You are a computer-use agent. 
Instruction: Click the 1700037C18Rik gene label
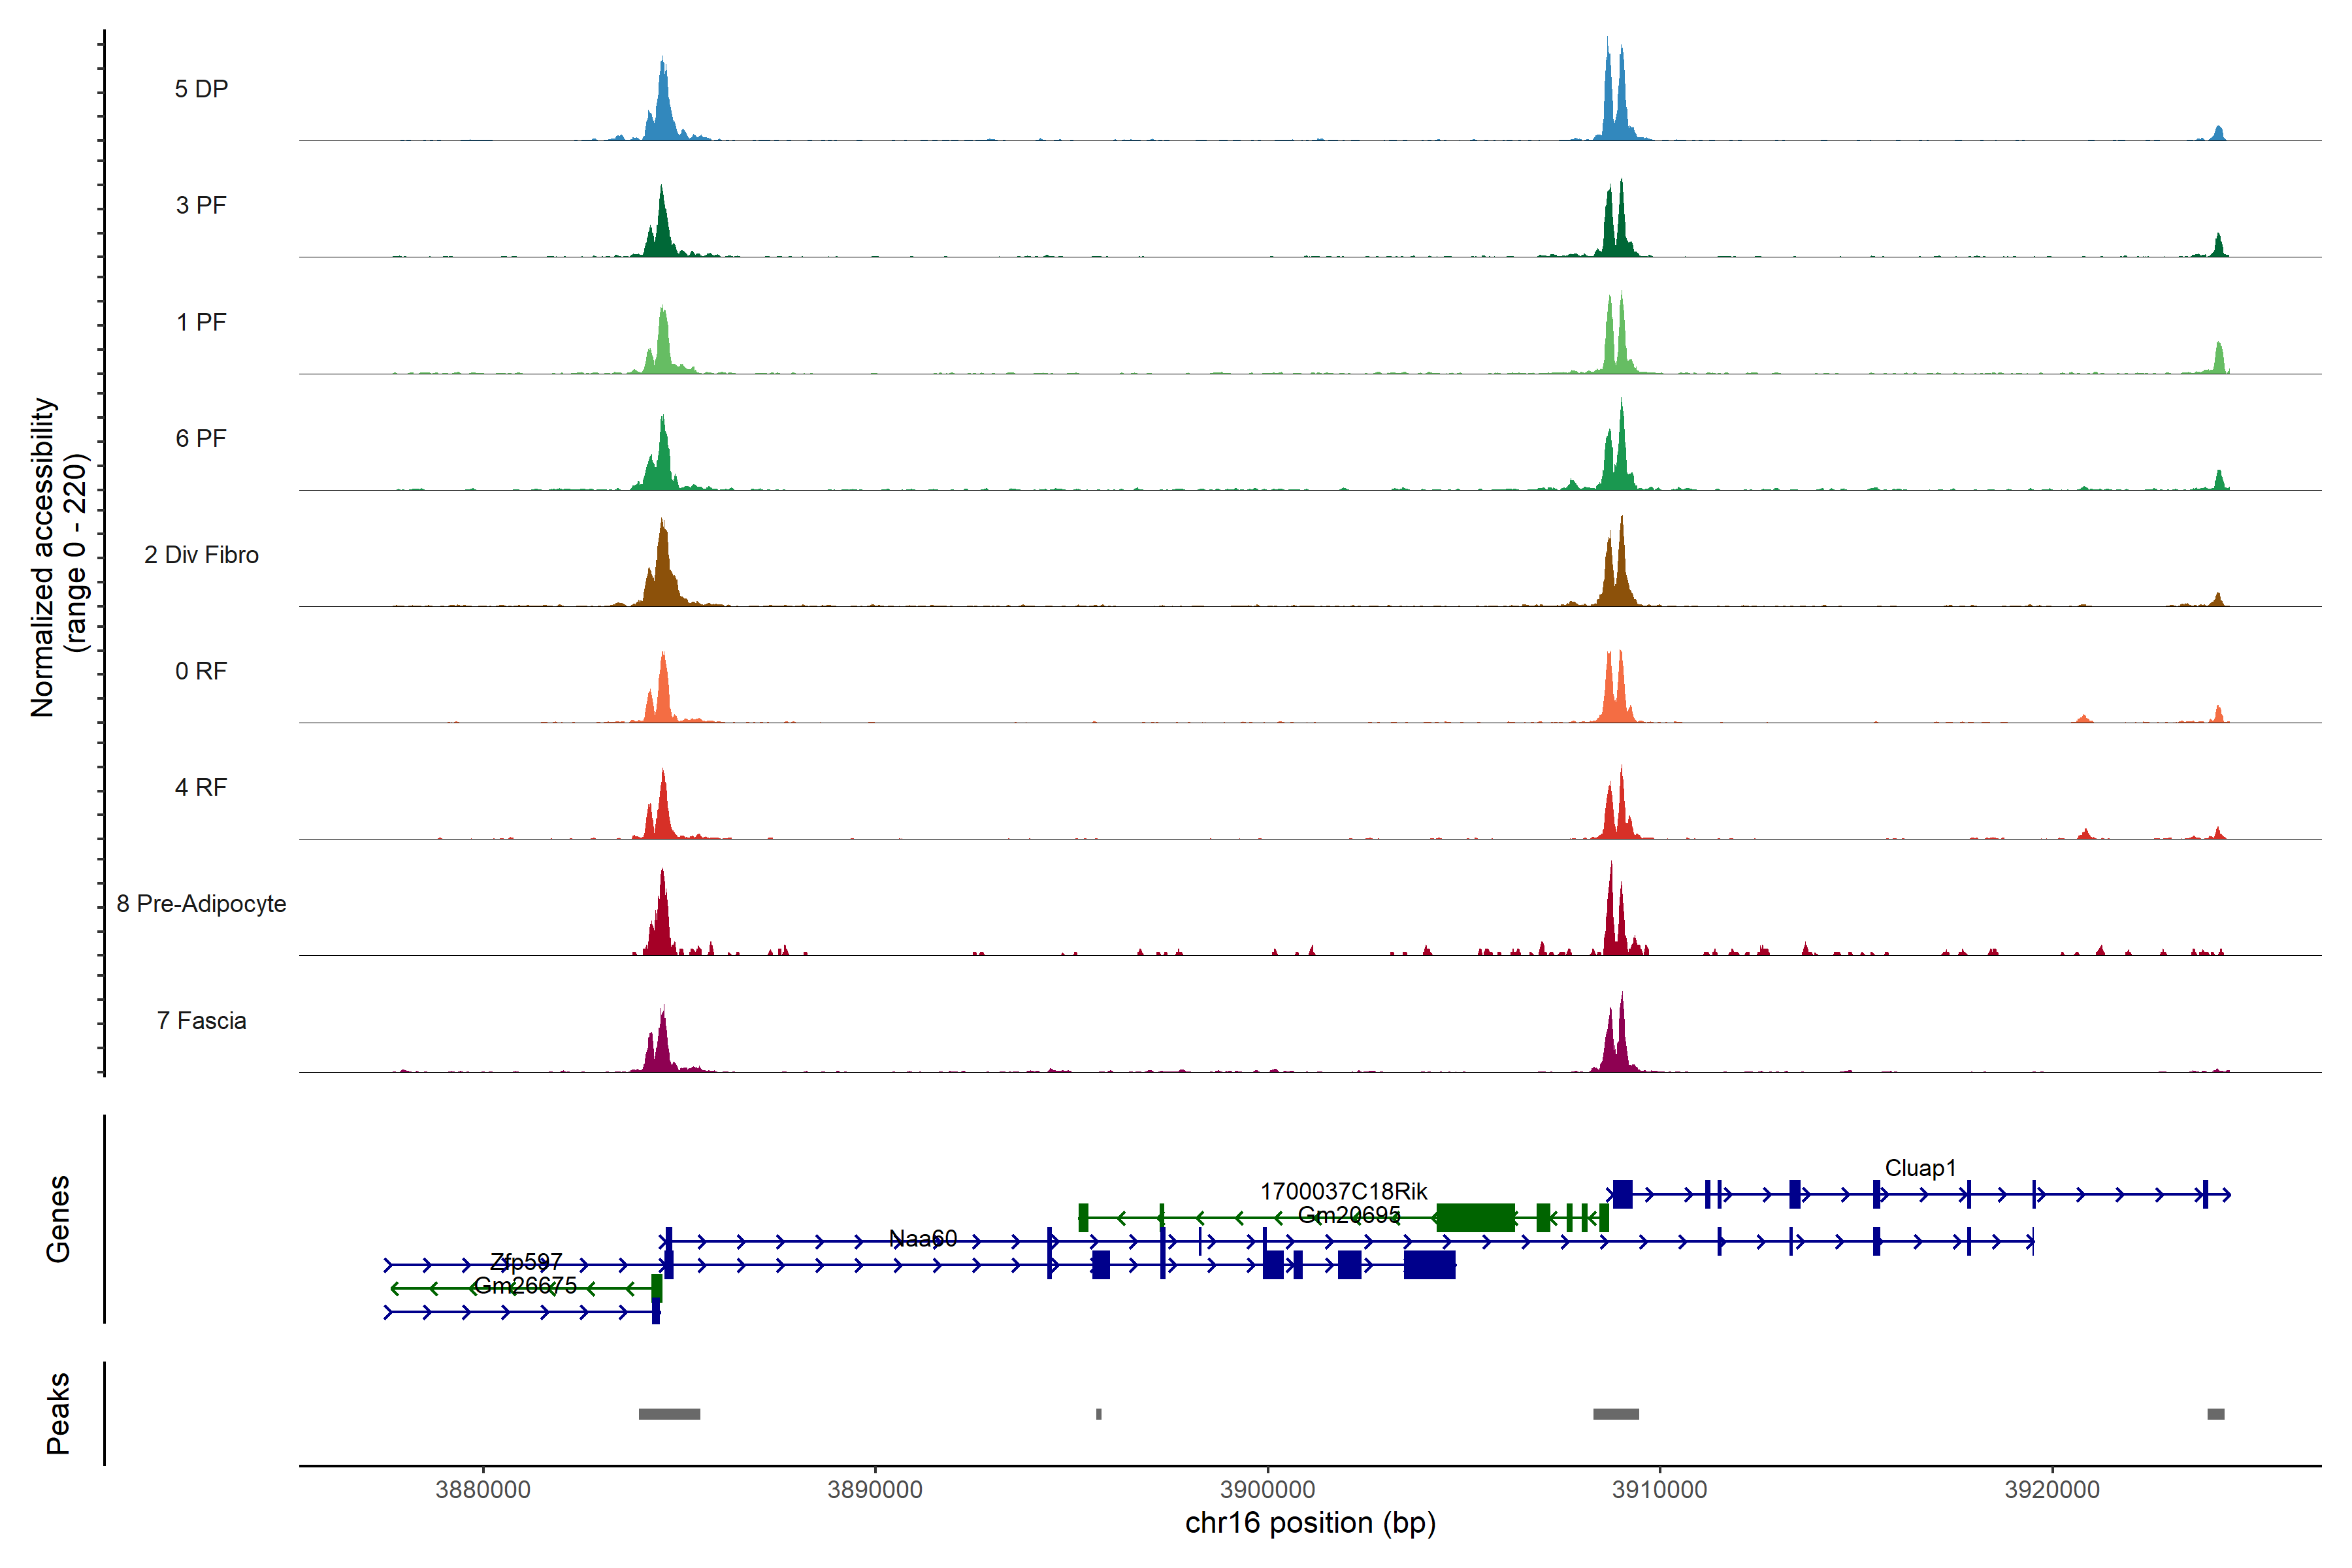coord(1343,1191)
